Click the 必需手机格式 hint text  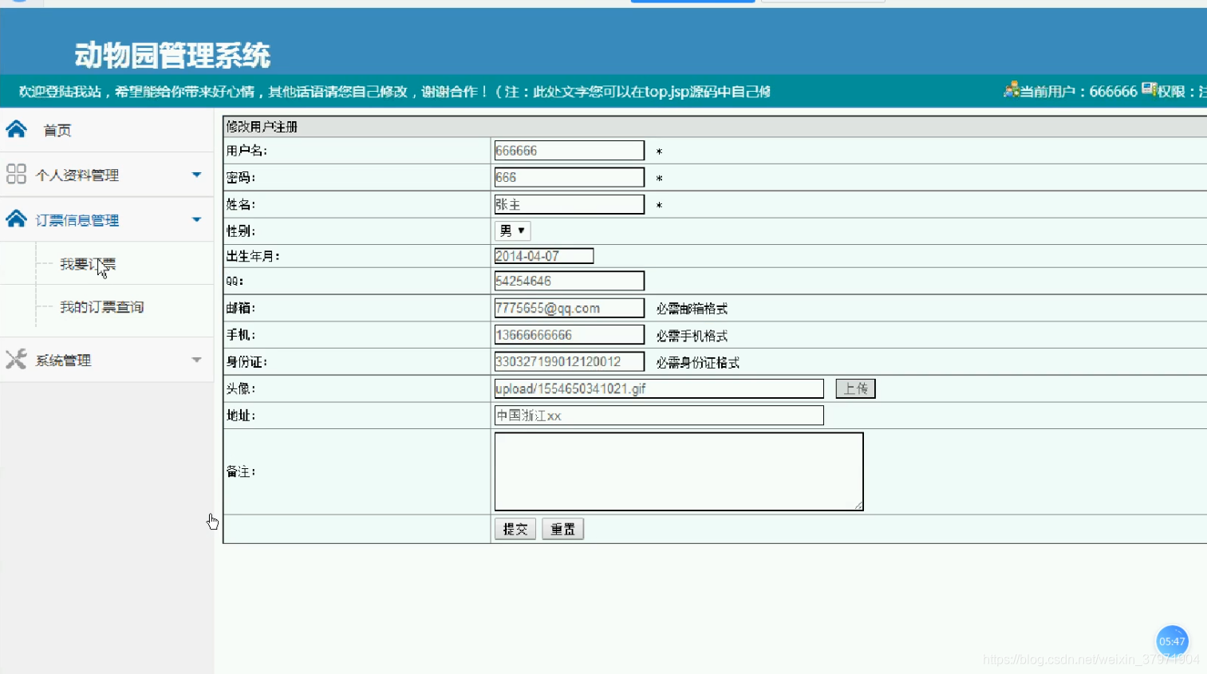[x=692, y=336]
